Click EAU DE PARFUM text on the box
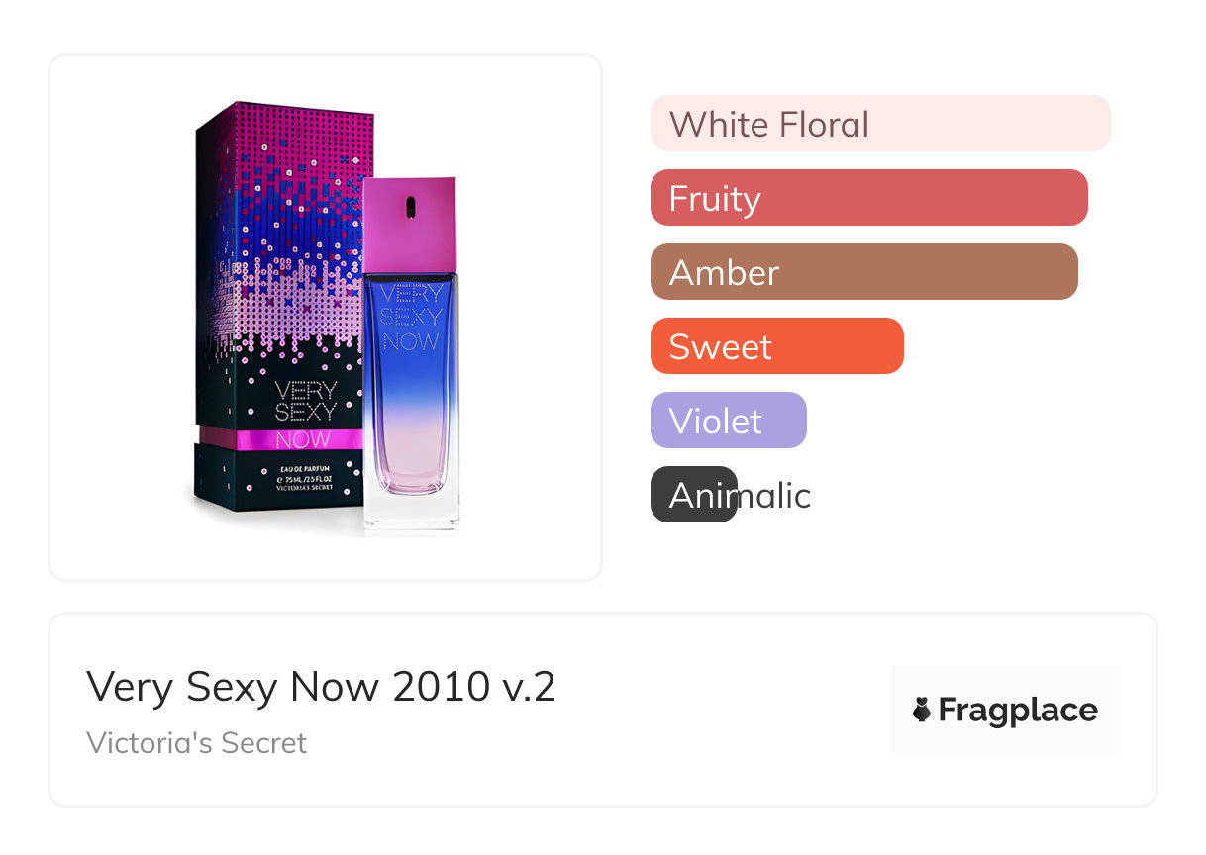1206x855 pixels. 305,466
